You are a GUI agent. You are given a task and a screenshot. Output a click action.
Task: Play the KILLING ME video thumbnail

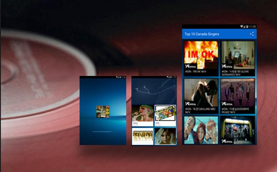click(x=201, y=93)
